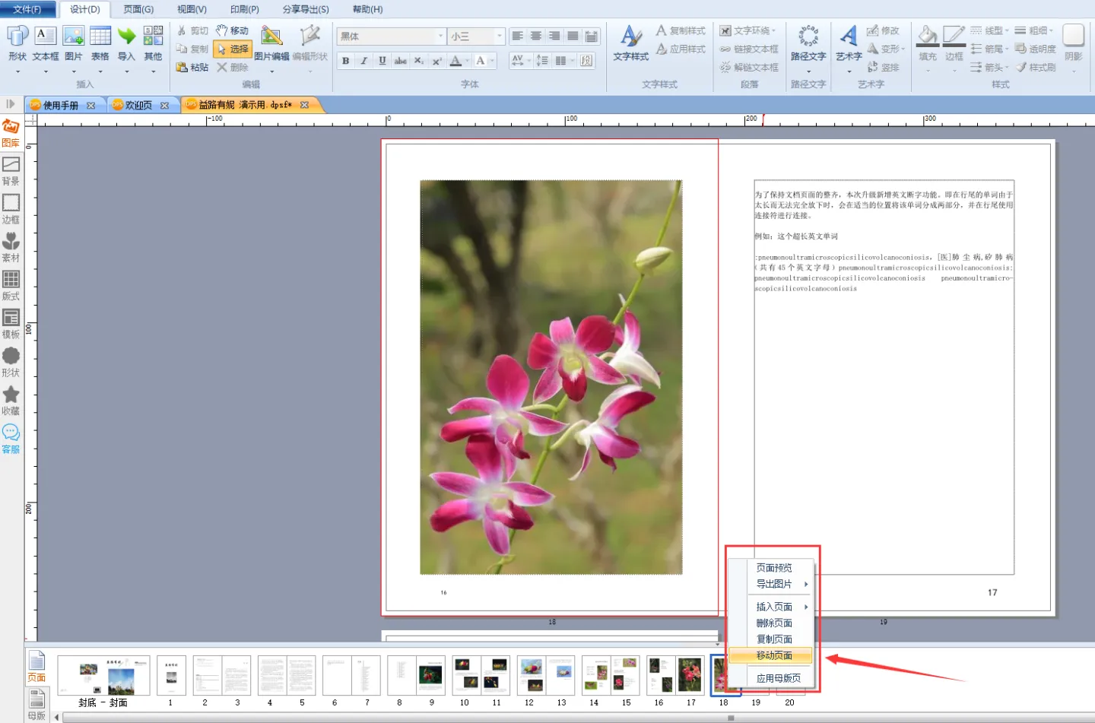Toggle italic text formatting

[364, 61]
